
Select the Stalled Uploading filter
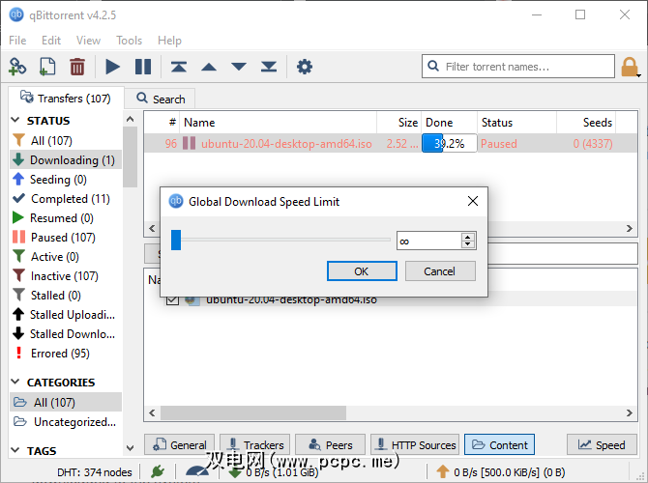tap(66, 315)
